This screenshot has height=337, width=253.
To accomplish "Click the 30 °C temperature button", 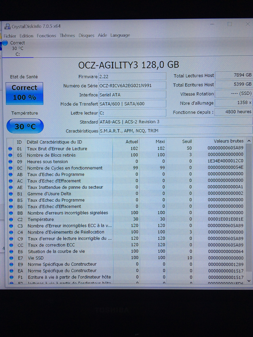I will coord(25,126).
